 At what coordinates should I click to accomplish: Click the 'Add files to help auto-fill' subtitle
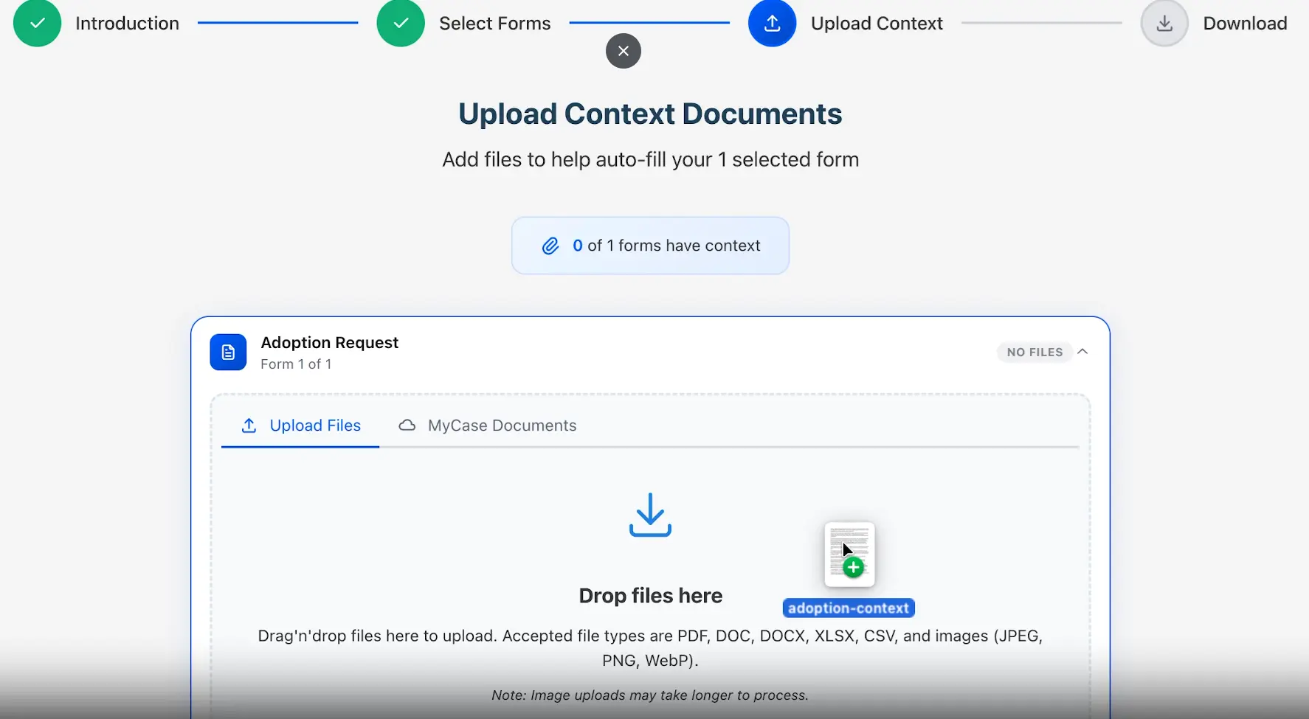pos(650,159)
